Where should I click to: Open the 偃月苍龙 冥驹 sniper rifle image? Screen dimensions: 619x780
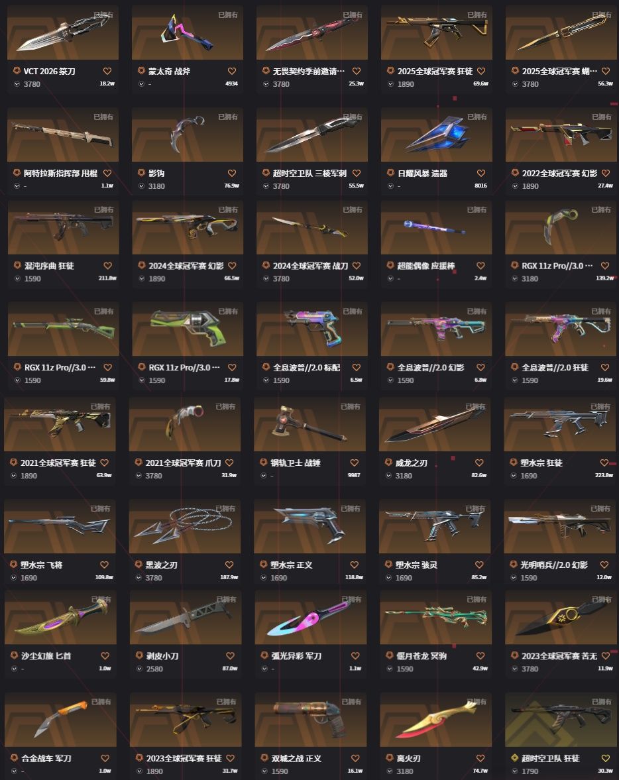(435, 618)
